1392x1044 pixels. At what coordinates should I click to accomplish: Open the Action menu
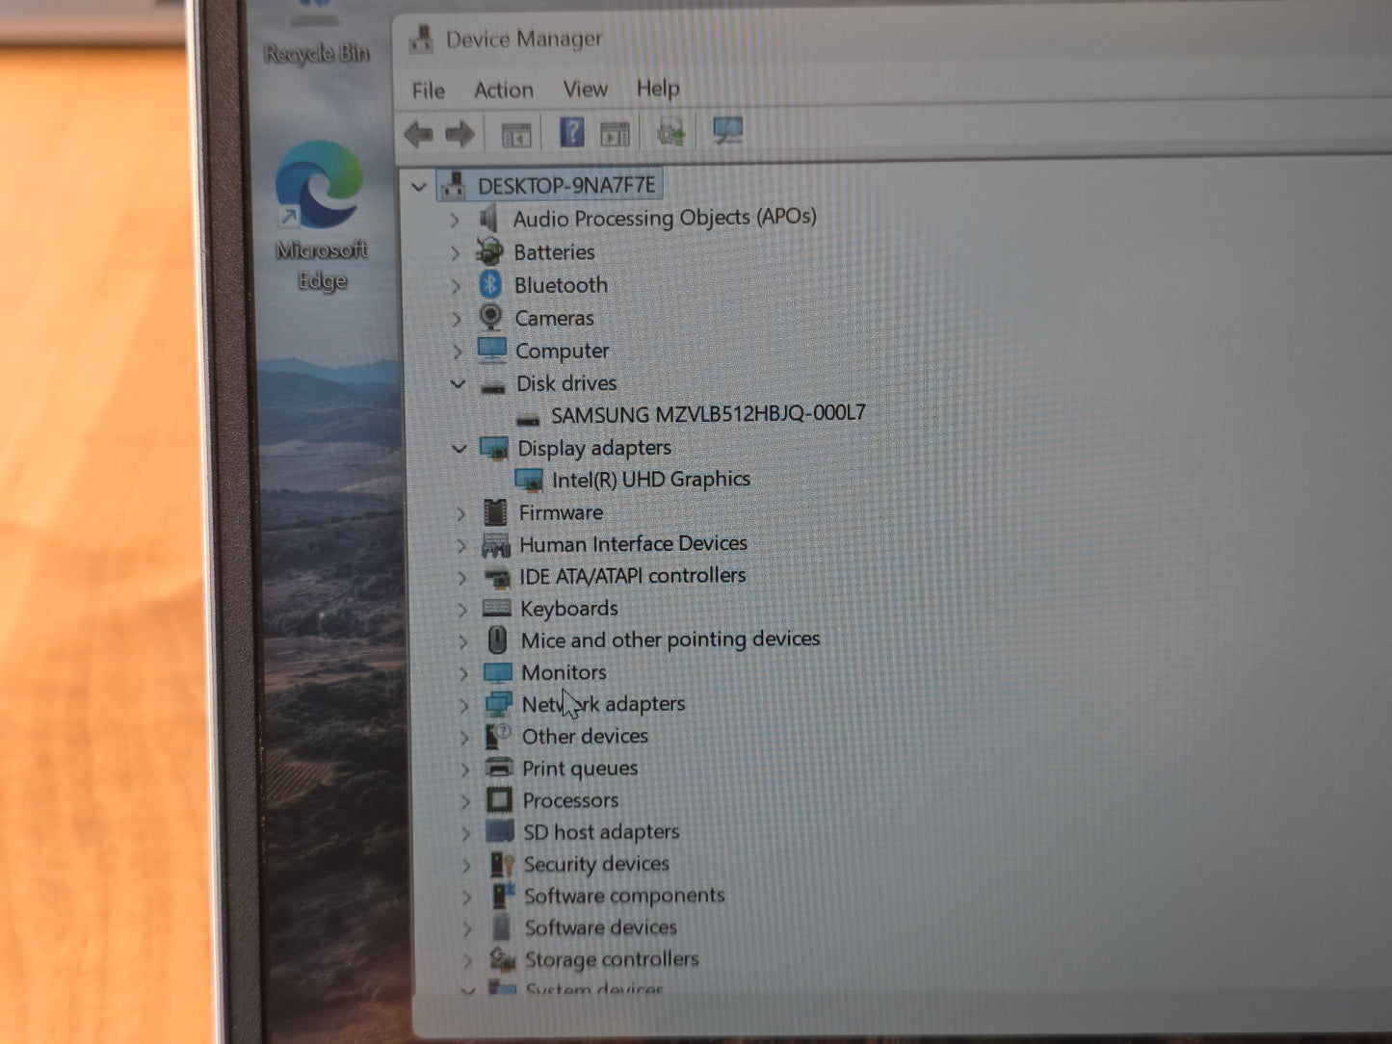pos(503,89)
